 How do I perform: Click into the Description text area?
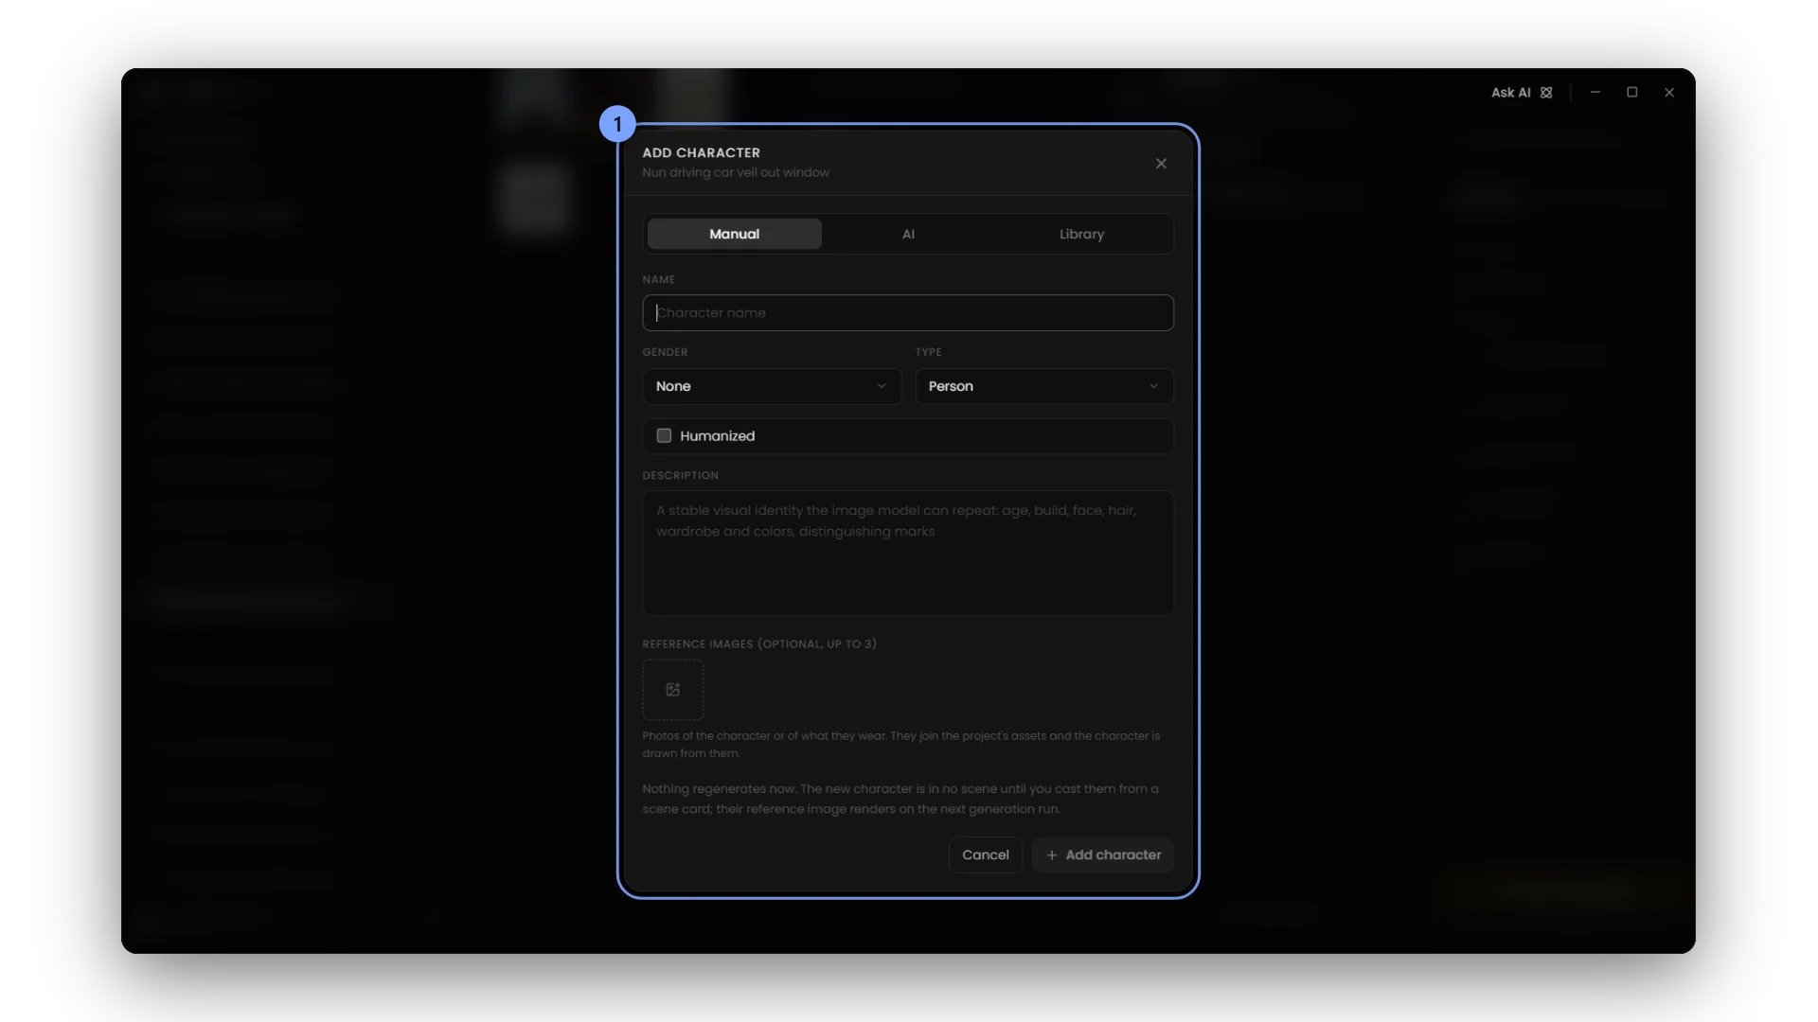coord(908,554)
